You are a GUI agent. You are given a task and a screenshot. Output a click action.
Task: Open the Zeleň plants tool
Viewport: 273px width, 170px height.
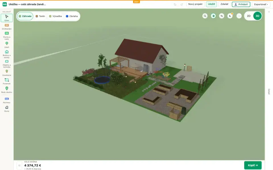7,45
